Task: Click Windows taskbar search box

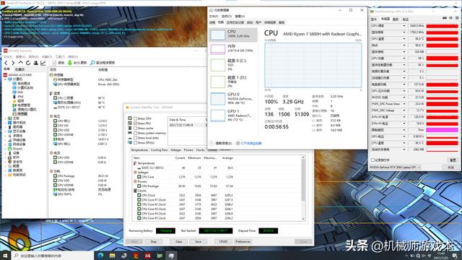Action: (x=53, y=256)
